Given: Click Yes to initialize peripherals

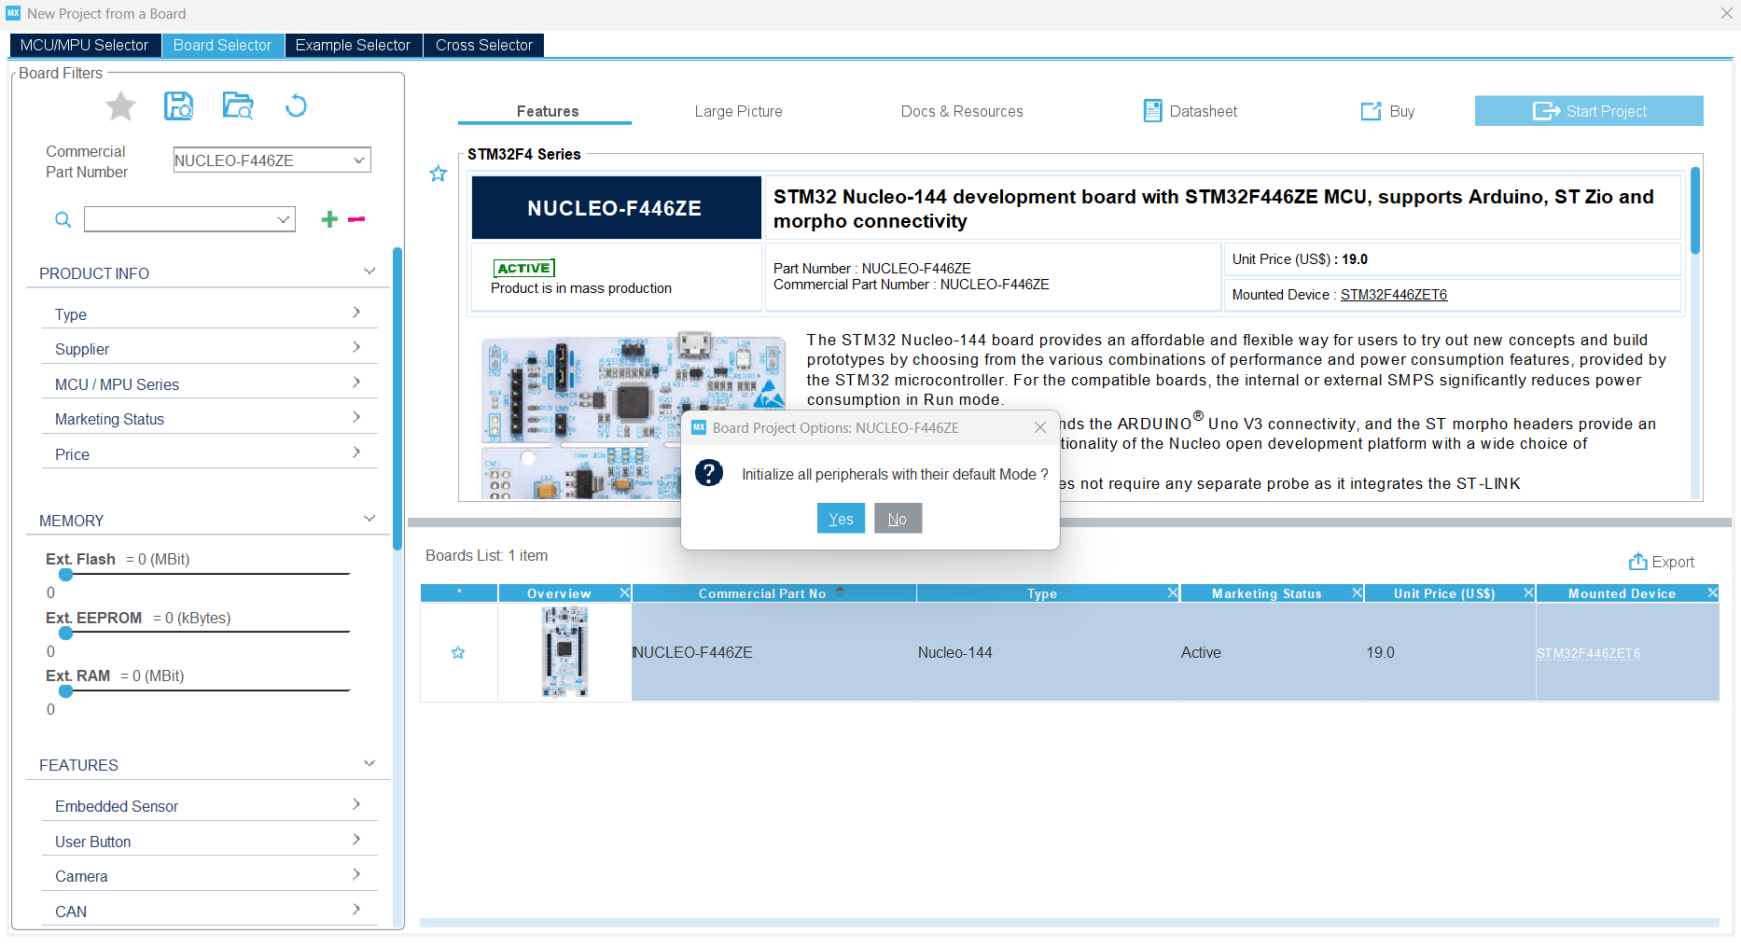Looking at the screenshot, I should point(841,519).
